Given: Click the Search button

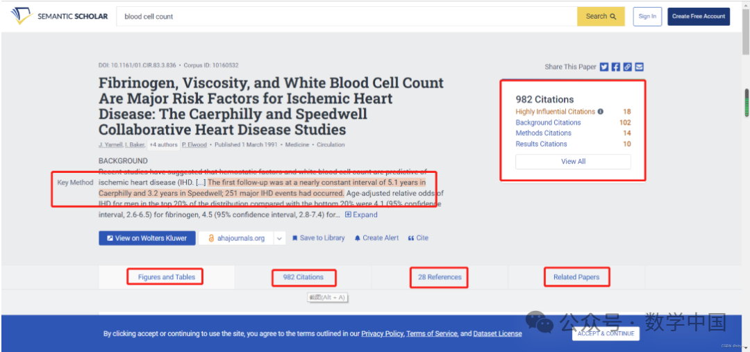Looking at the screenshot, I should 601,16.
